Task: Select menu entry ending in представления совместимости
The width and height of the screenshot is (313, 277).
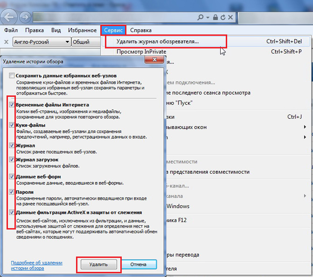Action: pyautogui.click(x=237, y=172)
